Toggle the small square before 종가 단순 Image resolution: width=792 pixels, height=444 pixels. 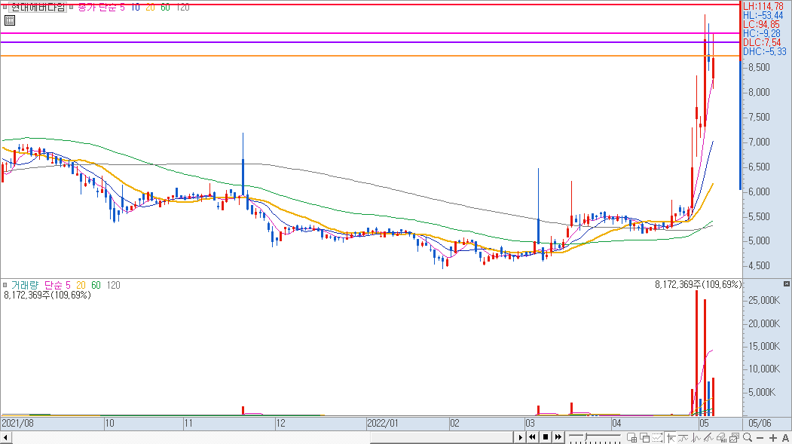coord(72,7)
